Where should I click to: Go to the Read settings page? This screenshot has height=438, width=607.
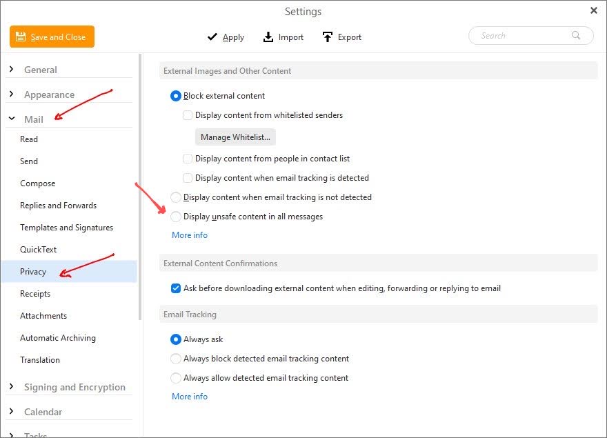29,139
